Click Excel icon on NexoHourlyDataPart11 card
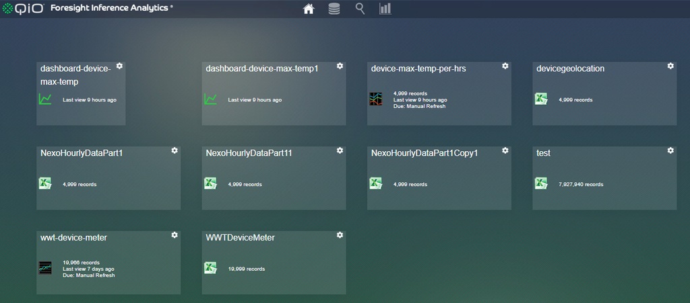This screenshot has width=690, height=303. (210, 183)
